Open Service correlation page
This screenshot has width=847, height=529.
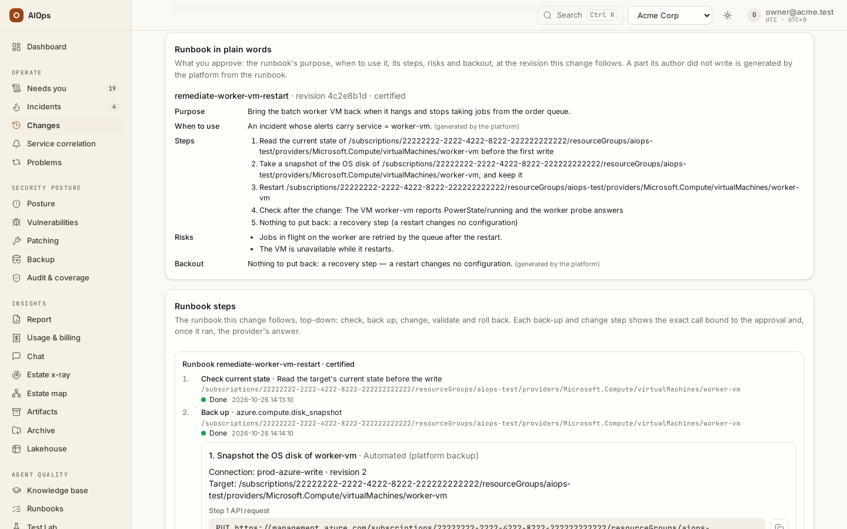pyautogui.click(x=66, y=144)
